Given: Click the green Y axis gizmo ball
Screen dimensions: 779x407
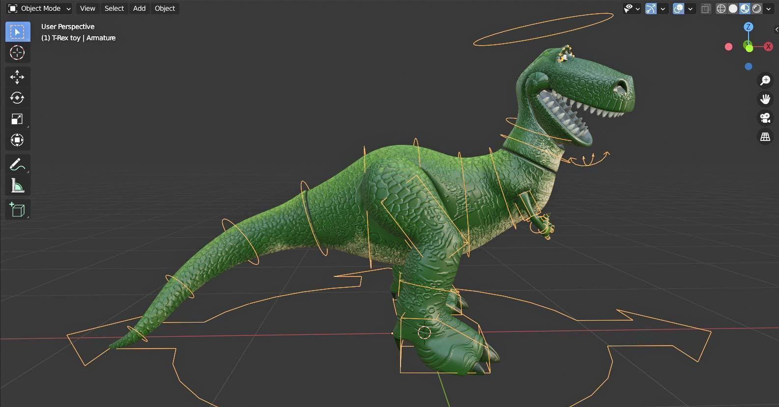Looking at the screenshot, I should click(x=749, y=48).
